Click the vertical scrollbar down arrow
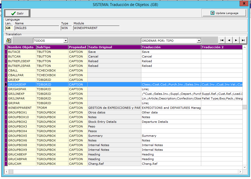Image resolution: width=251 pixels, height=179 pixels. point(245,167)
